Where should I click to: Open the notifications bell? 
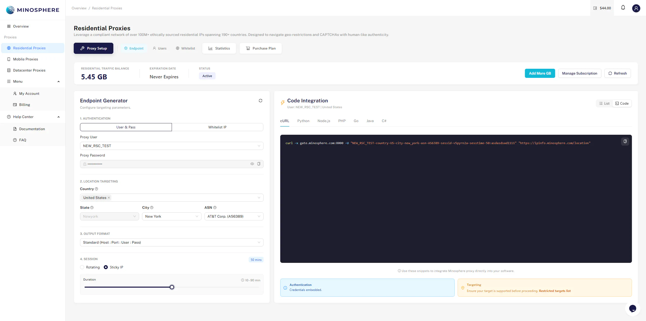point(623,8)
